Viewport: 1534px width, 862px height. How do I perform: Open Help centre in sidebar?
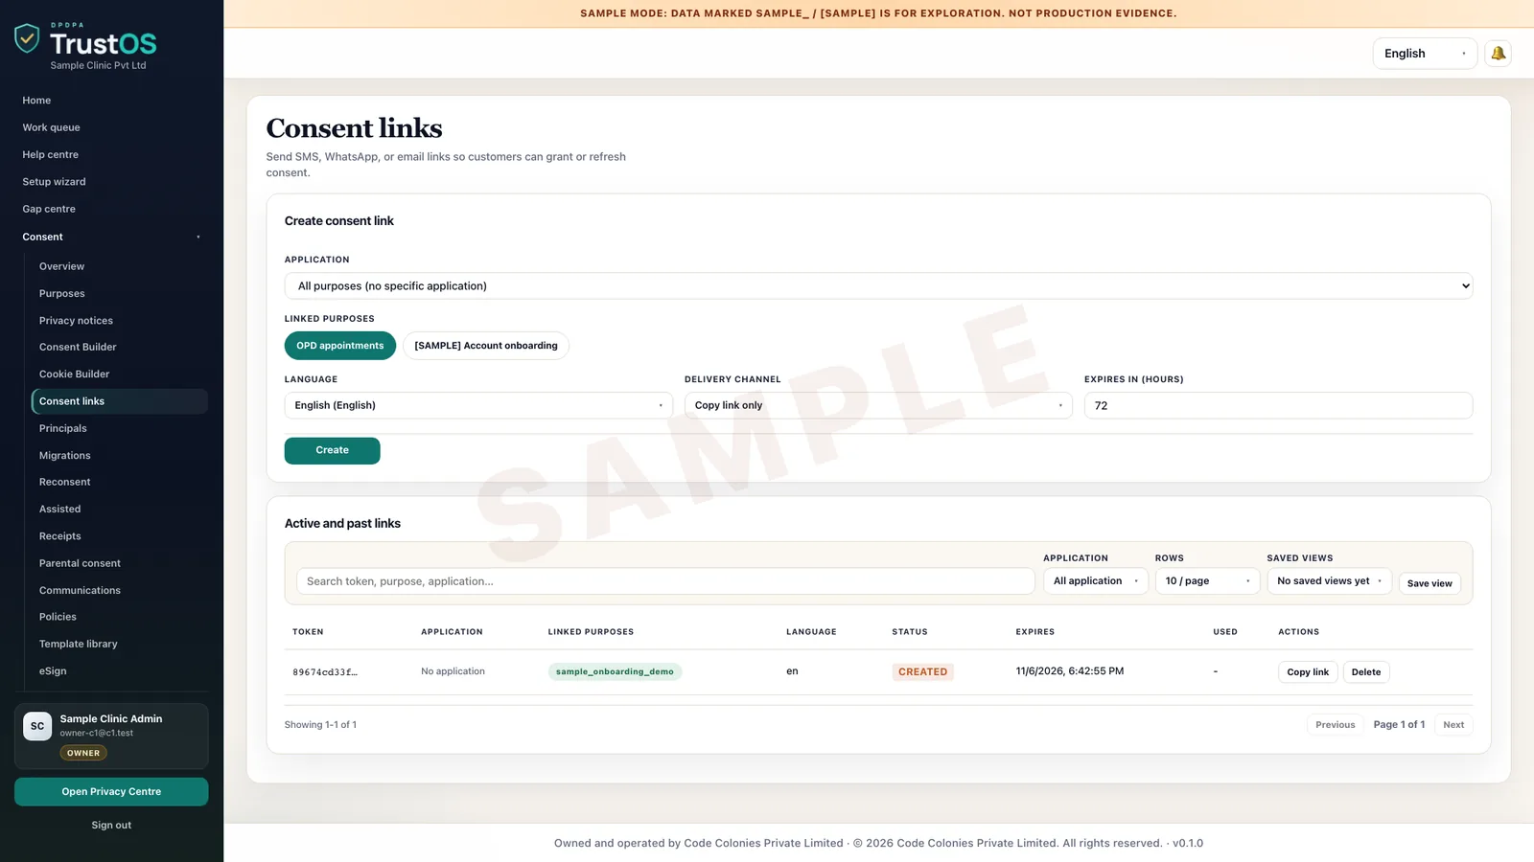click(51, 154)
